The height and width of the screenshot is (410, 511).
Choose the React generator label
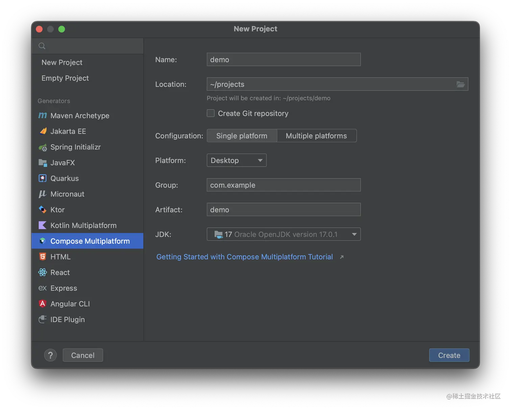pyautogui.click(x=60, y=273)
